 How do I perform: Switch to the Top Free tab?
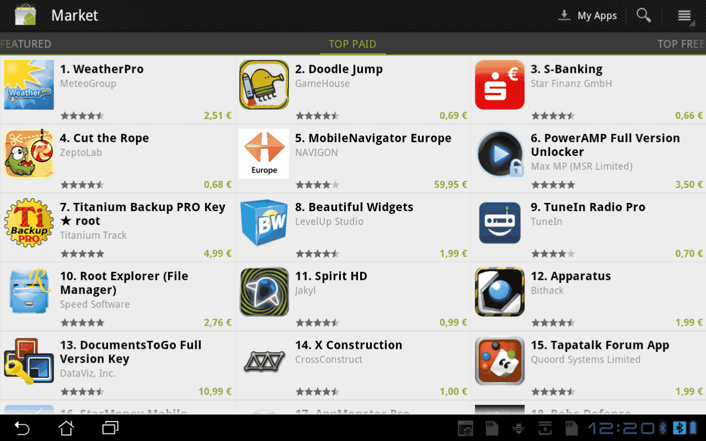(x=681, y=44)
